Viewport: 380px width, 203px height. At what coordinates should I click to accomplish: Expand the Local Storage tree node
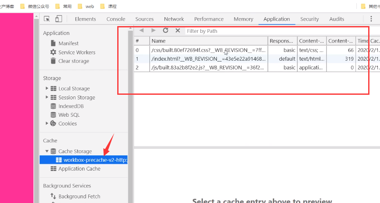[x=47, y=88]
